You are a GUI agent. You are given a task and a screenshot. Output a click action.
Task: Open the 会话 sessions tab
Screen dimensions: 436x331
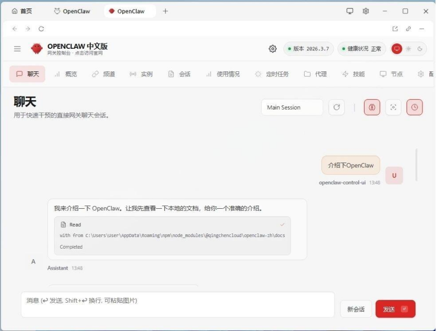pyautogui.click(x=179, y=74)
